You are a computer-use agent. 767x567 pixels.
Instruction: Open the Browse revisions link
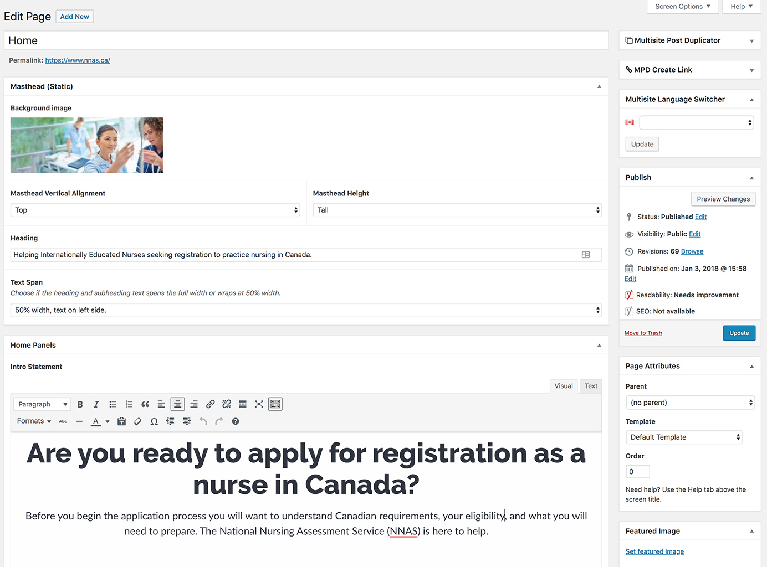coord(693,251)
